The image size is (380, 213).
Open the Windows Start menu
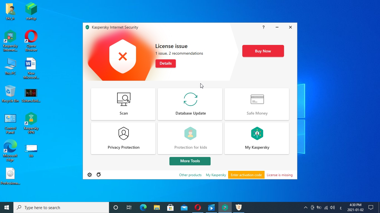(7, 207)
